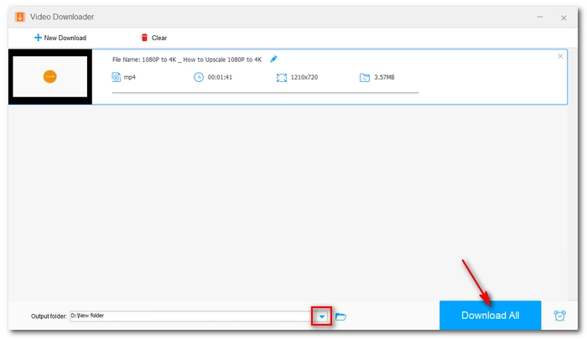Open output folder via blue folder icon
Screen dimensions: 587x339
(x=340, y=316)
